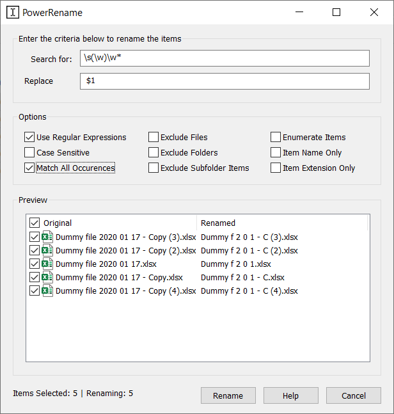
Task: Click renamed text Dummy f 2 0 1 - C.xlsx
Action: 242,278
